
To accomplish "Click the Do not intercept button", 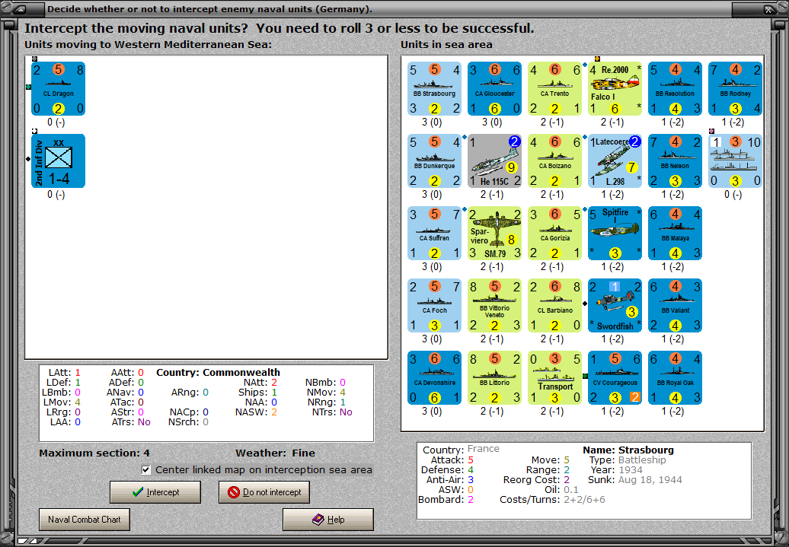I will 264,491.
